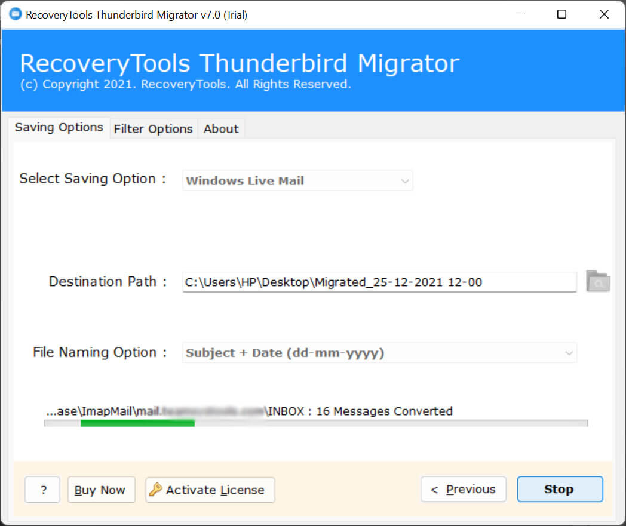Click the Buy Now button
This screenshot has height=526, width=626.
101,490
